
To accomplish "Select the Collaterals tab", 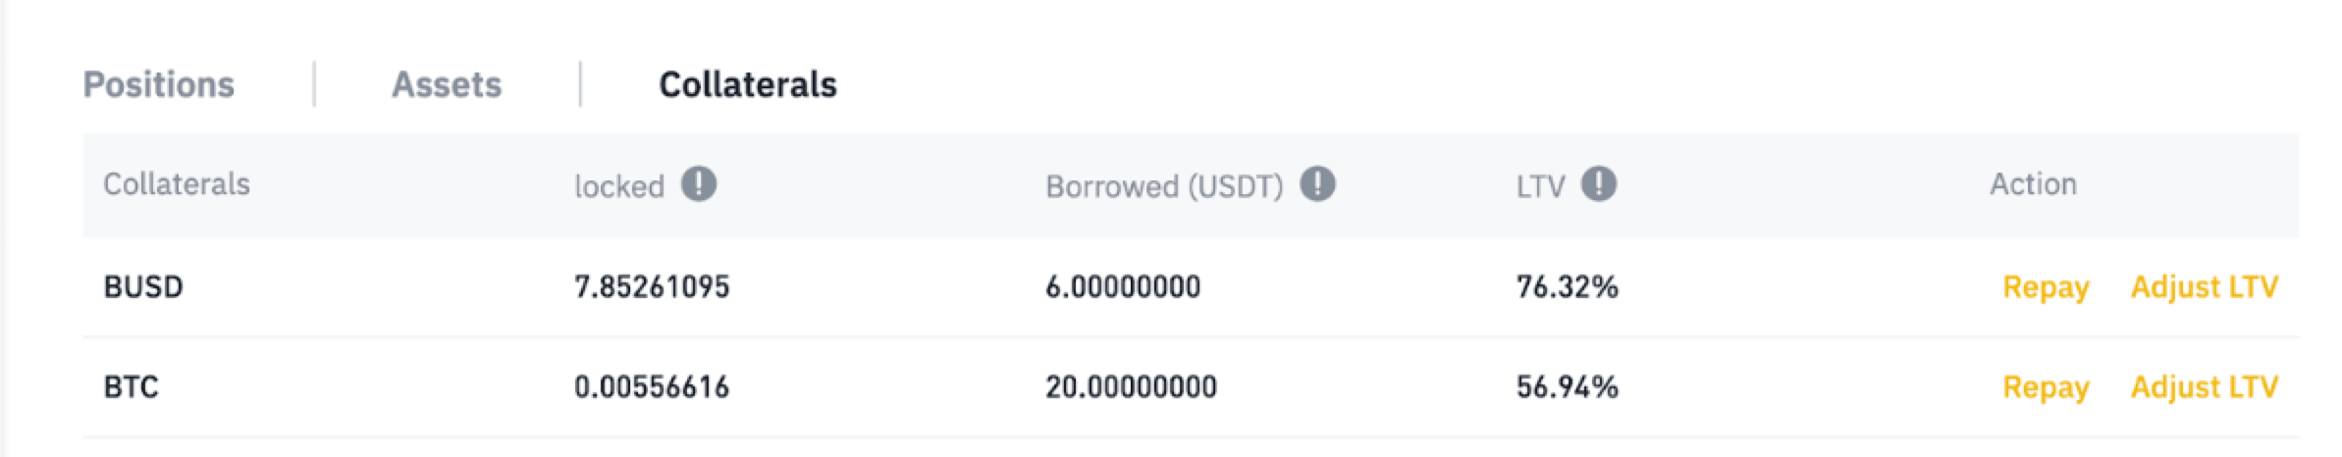I will click(748, 84).
